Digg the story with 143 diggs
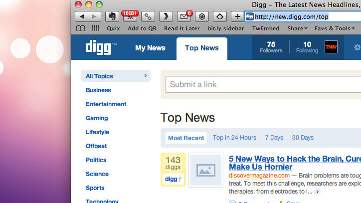Viewport: 361px width, 203px height. pyautogui.click(x=173, y=179)
